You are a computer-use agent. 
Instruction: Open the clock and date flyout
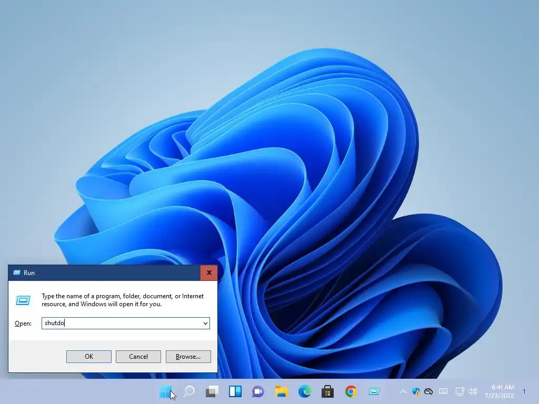point(500,391)
